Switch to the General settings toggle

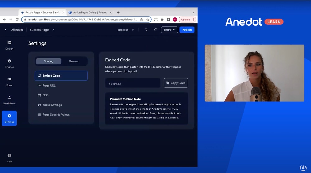point(74,61)
